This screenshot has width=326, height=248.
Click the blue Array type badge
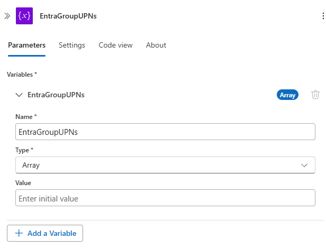[x=287, y=95]
